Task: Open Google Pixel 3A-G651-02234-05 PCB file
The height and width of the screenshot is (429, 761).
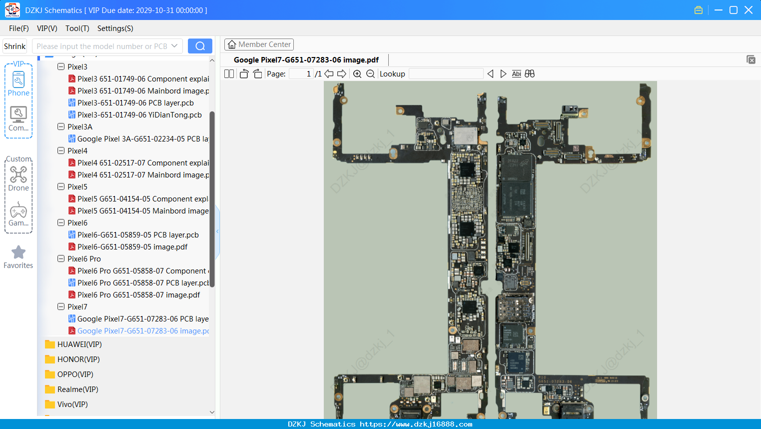Action: [138, 138]
